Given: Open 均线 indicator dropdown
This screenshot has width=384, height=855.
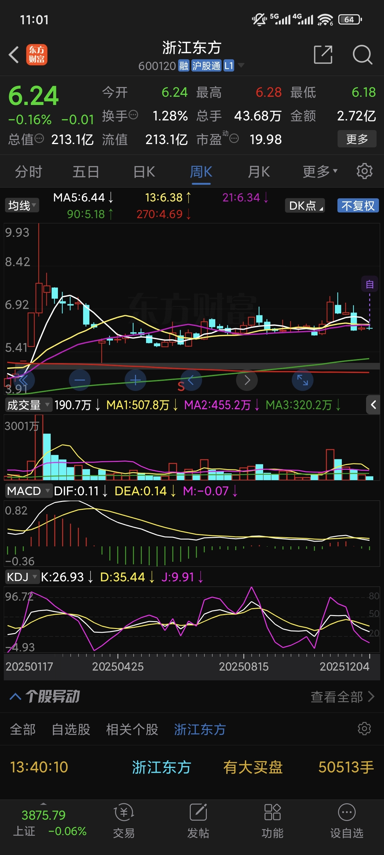Looking at the screenshot, I should pos(22,205).
